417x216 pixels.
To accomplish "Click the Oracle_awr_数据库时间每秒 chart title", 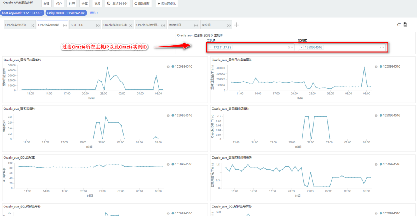I will (x=230, y=109).
